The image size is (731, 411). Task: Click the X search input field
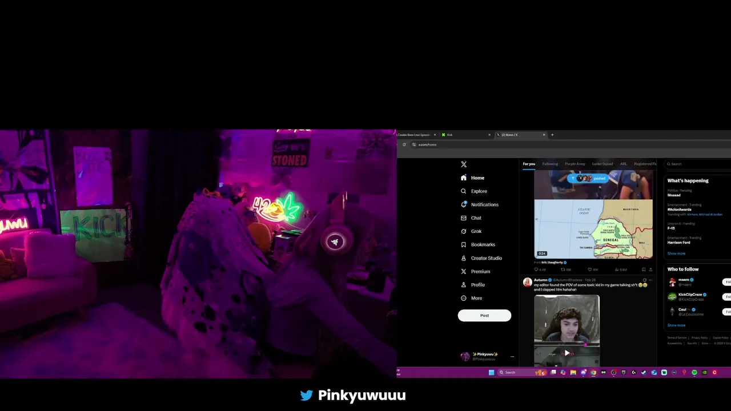[698, 164]
